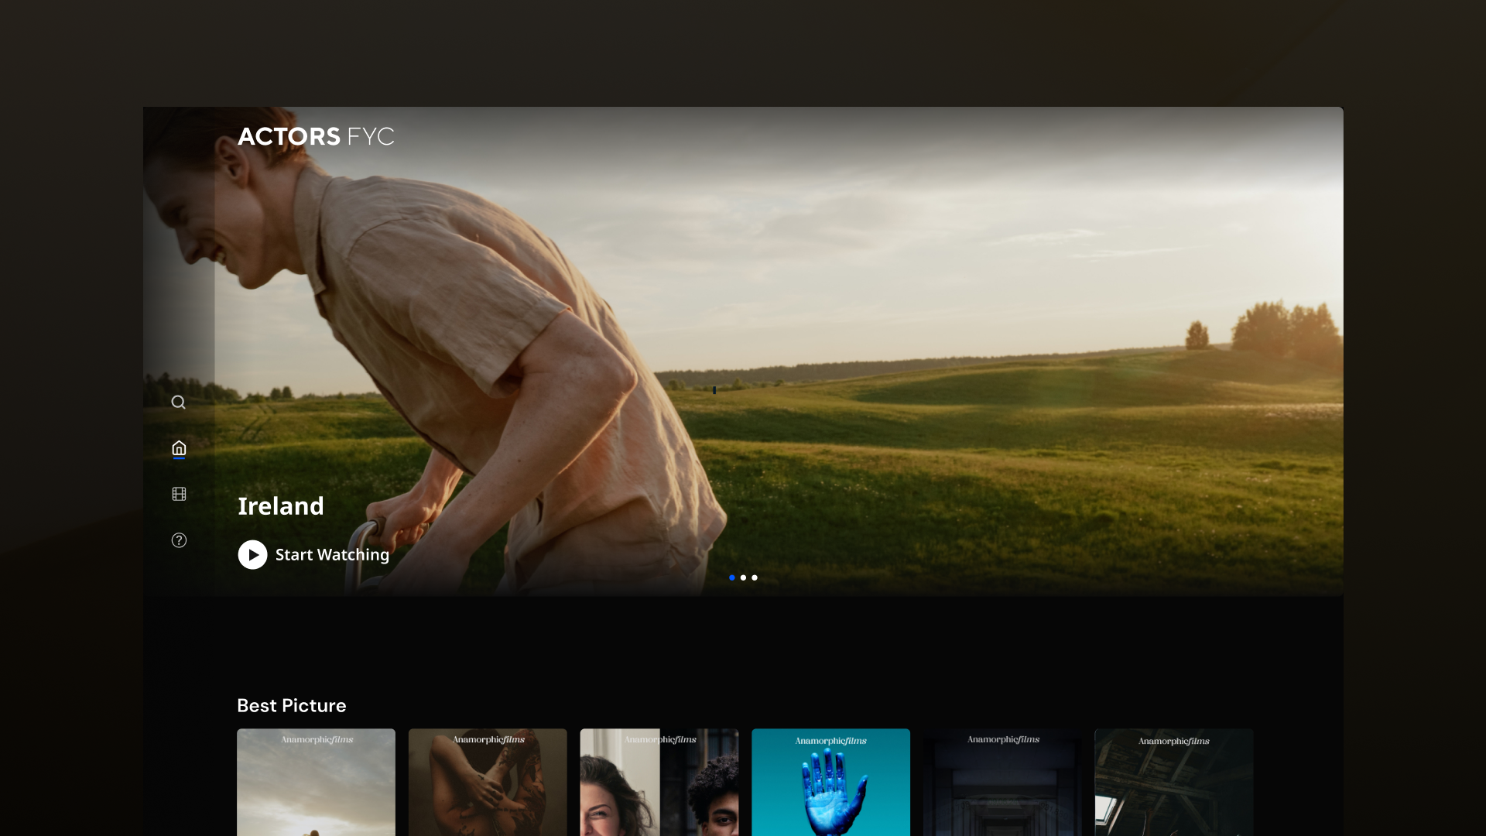Click the Start Watching label
The image size is (1486, 836).
point(332,555)
